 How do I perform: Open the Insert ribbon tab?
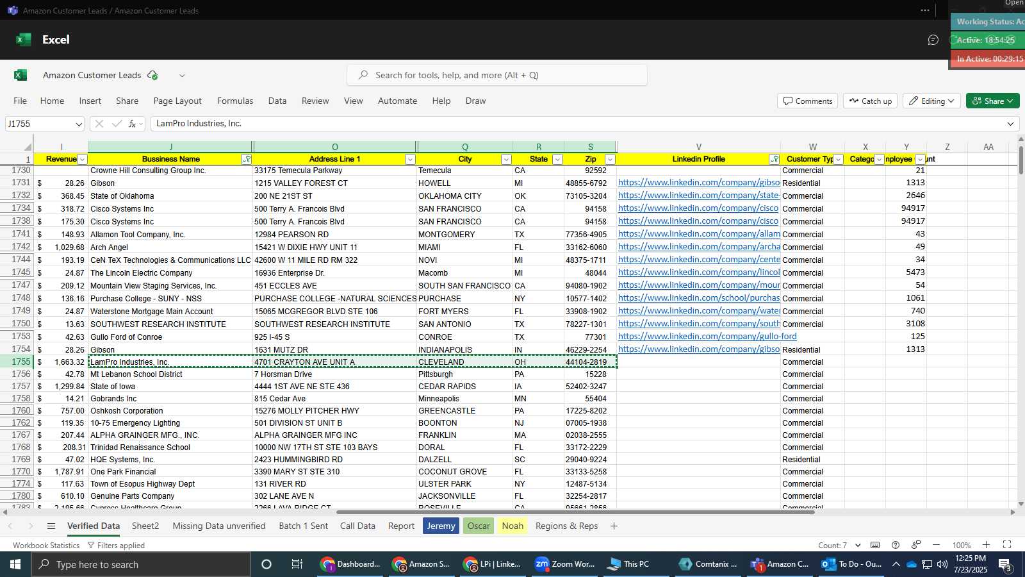(90, 101)
